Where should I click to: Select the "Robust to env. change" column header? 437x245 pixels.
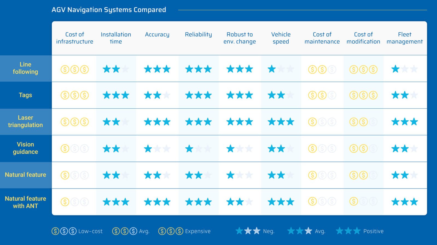click(240, 38)
